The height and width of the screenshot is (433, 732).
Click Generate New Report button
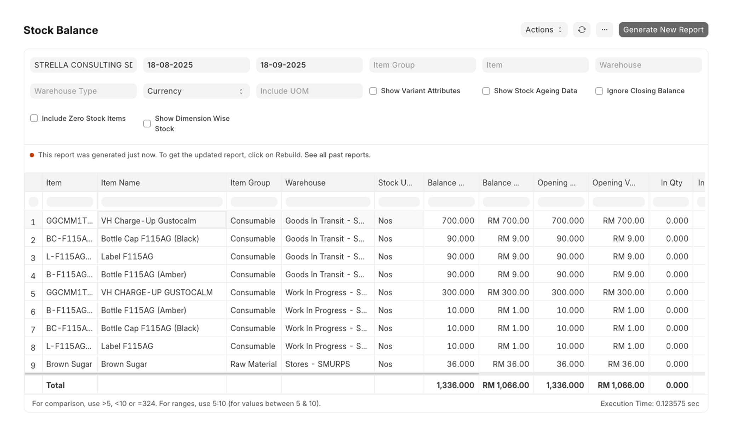[x=663, y=30]
